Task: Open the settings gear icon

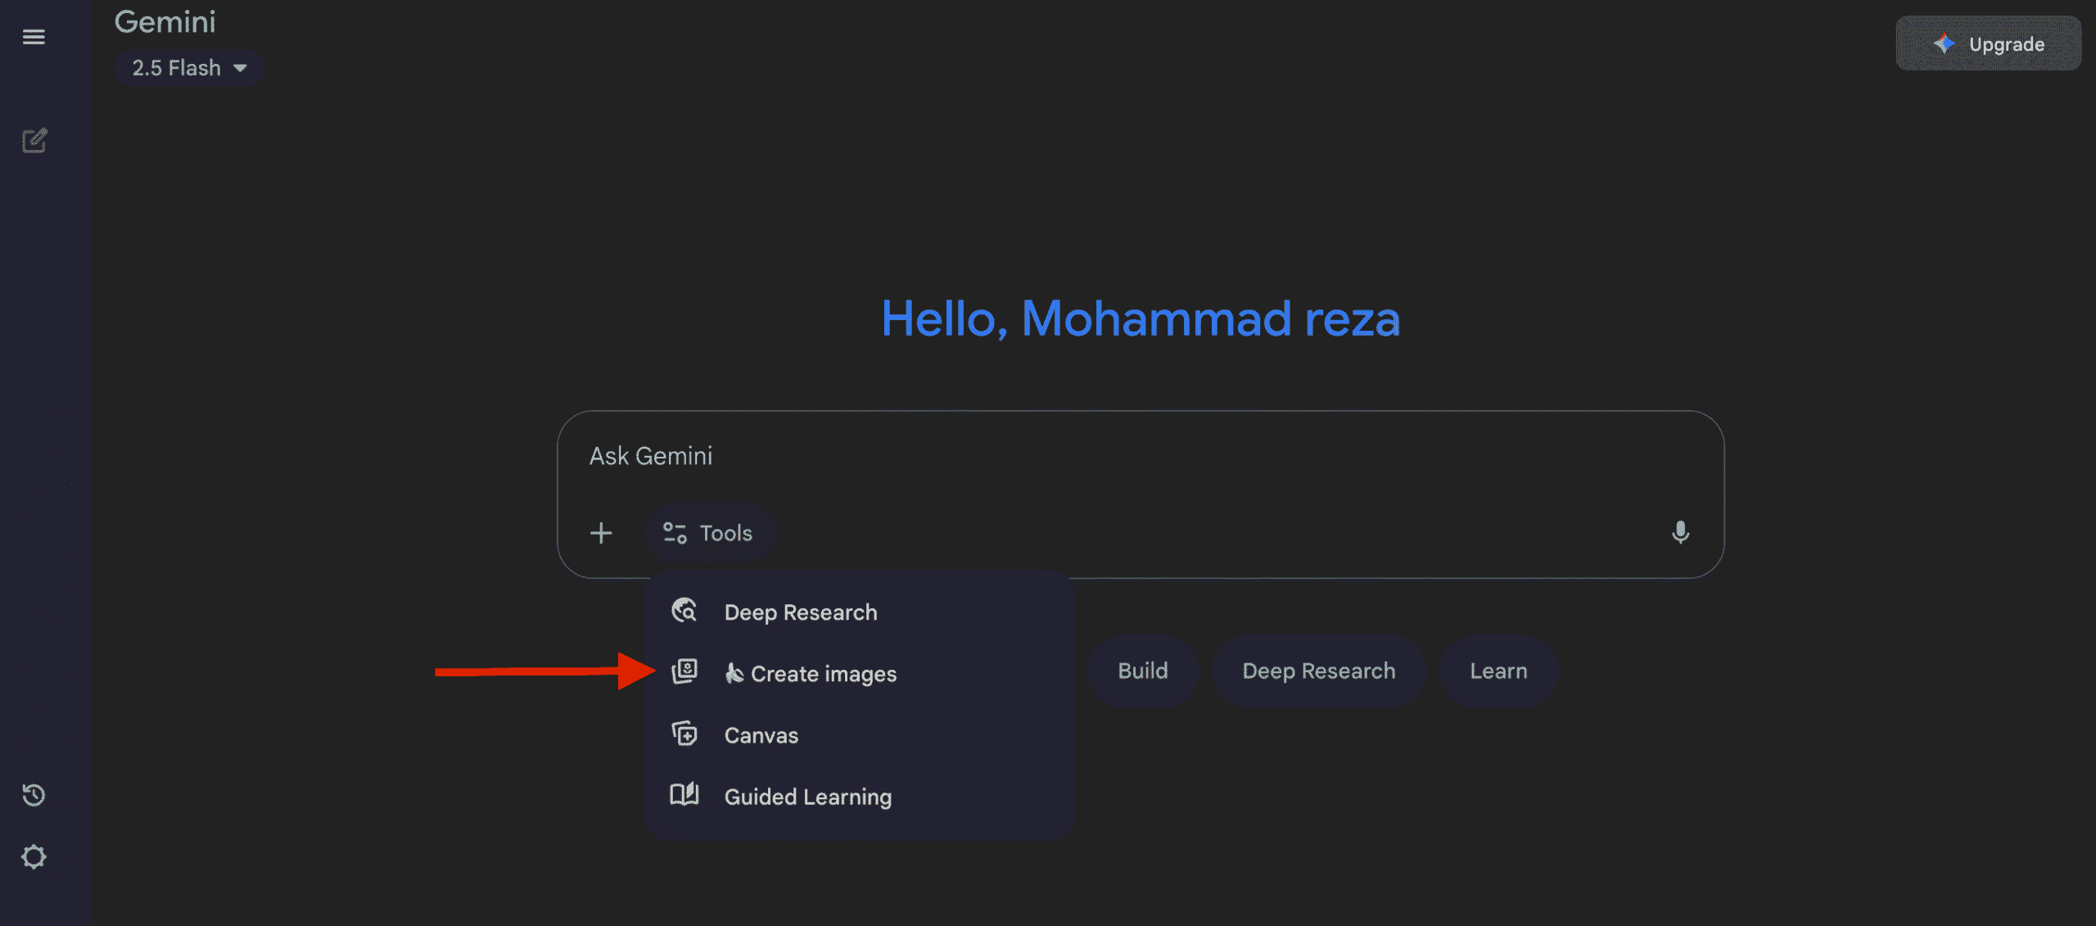Action: click(x=34, y=856)
